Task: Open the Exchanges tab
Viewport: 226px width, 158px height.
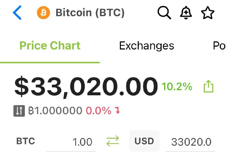Action: click(x=147, y=46)
